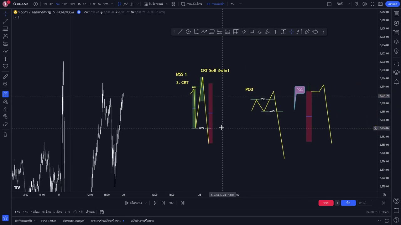Set date range to 3 เดือน
Screen dimensions: 401x225
[x=46, y=212]
